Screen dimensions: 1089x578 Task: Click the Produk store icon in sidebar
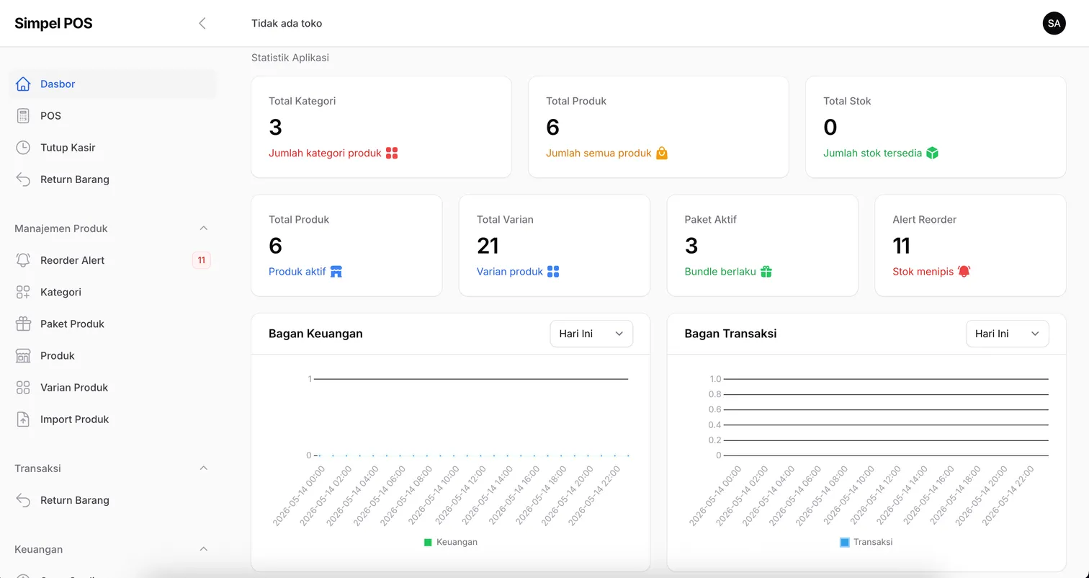(x=23, y=355)
